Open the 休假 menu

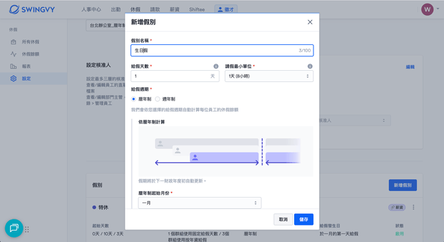[x=135, y=9]
